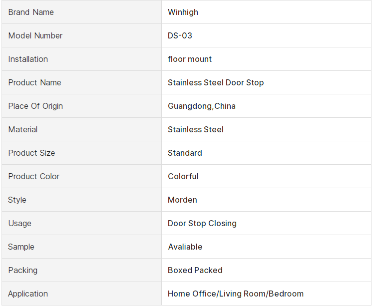Click the Product Size label
The image size is (372, 307).
point(31,153)
